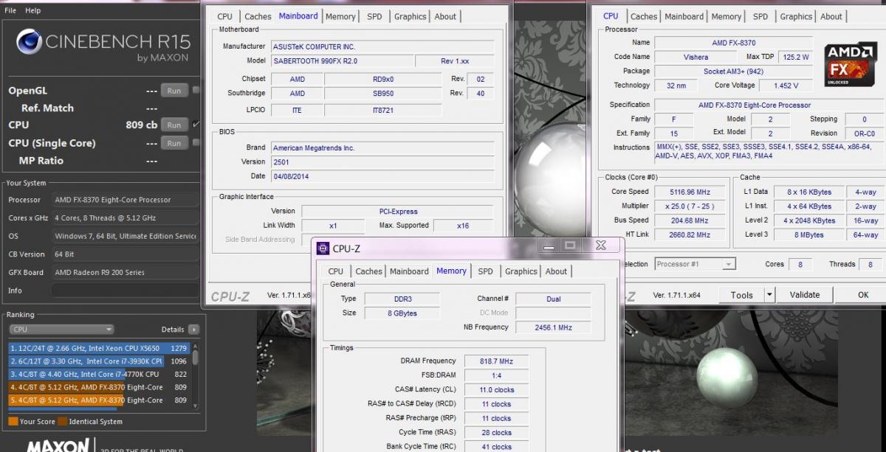
Task: Select the Intel Xeon X5650 ranking row
Action: coord(99,348)
